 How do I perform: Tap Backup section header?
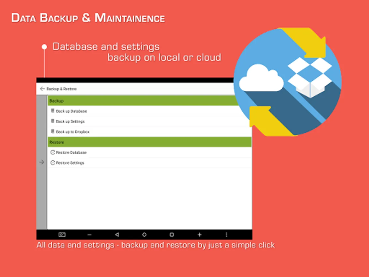[150, 101]
